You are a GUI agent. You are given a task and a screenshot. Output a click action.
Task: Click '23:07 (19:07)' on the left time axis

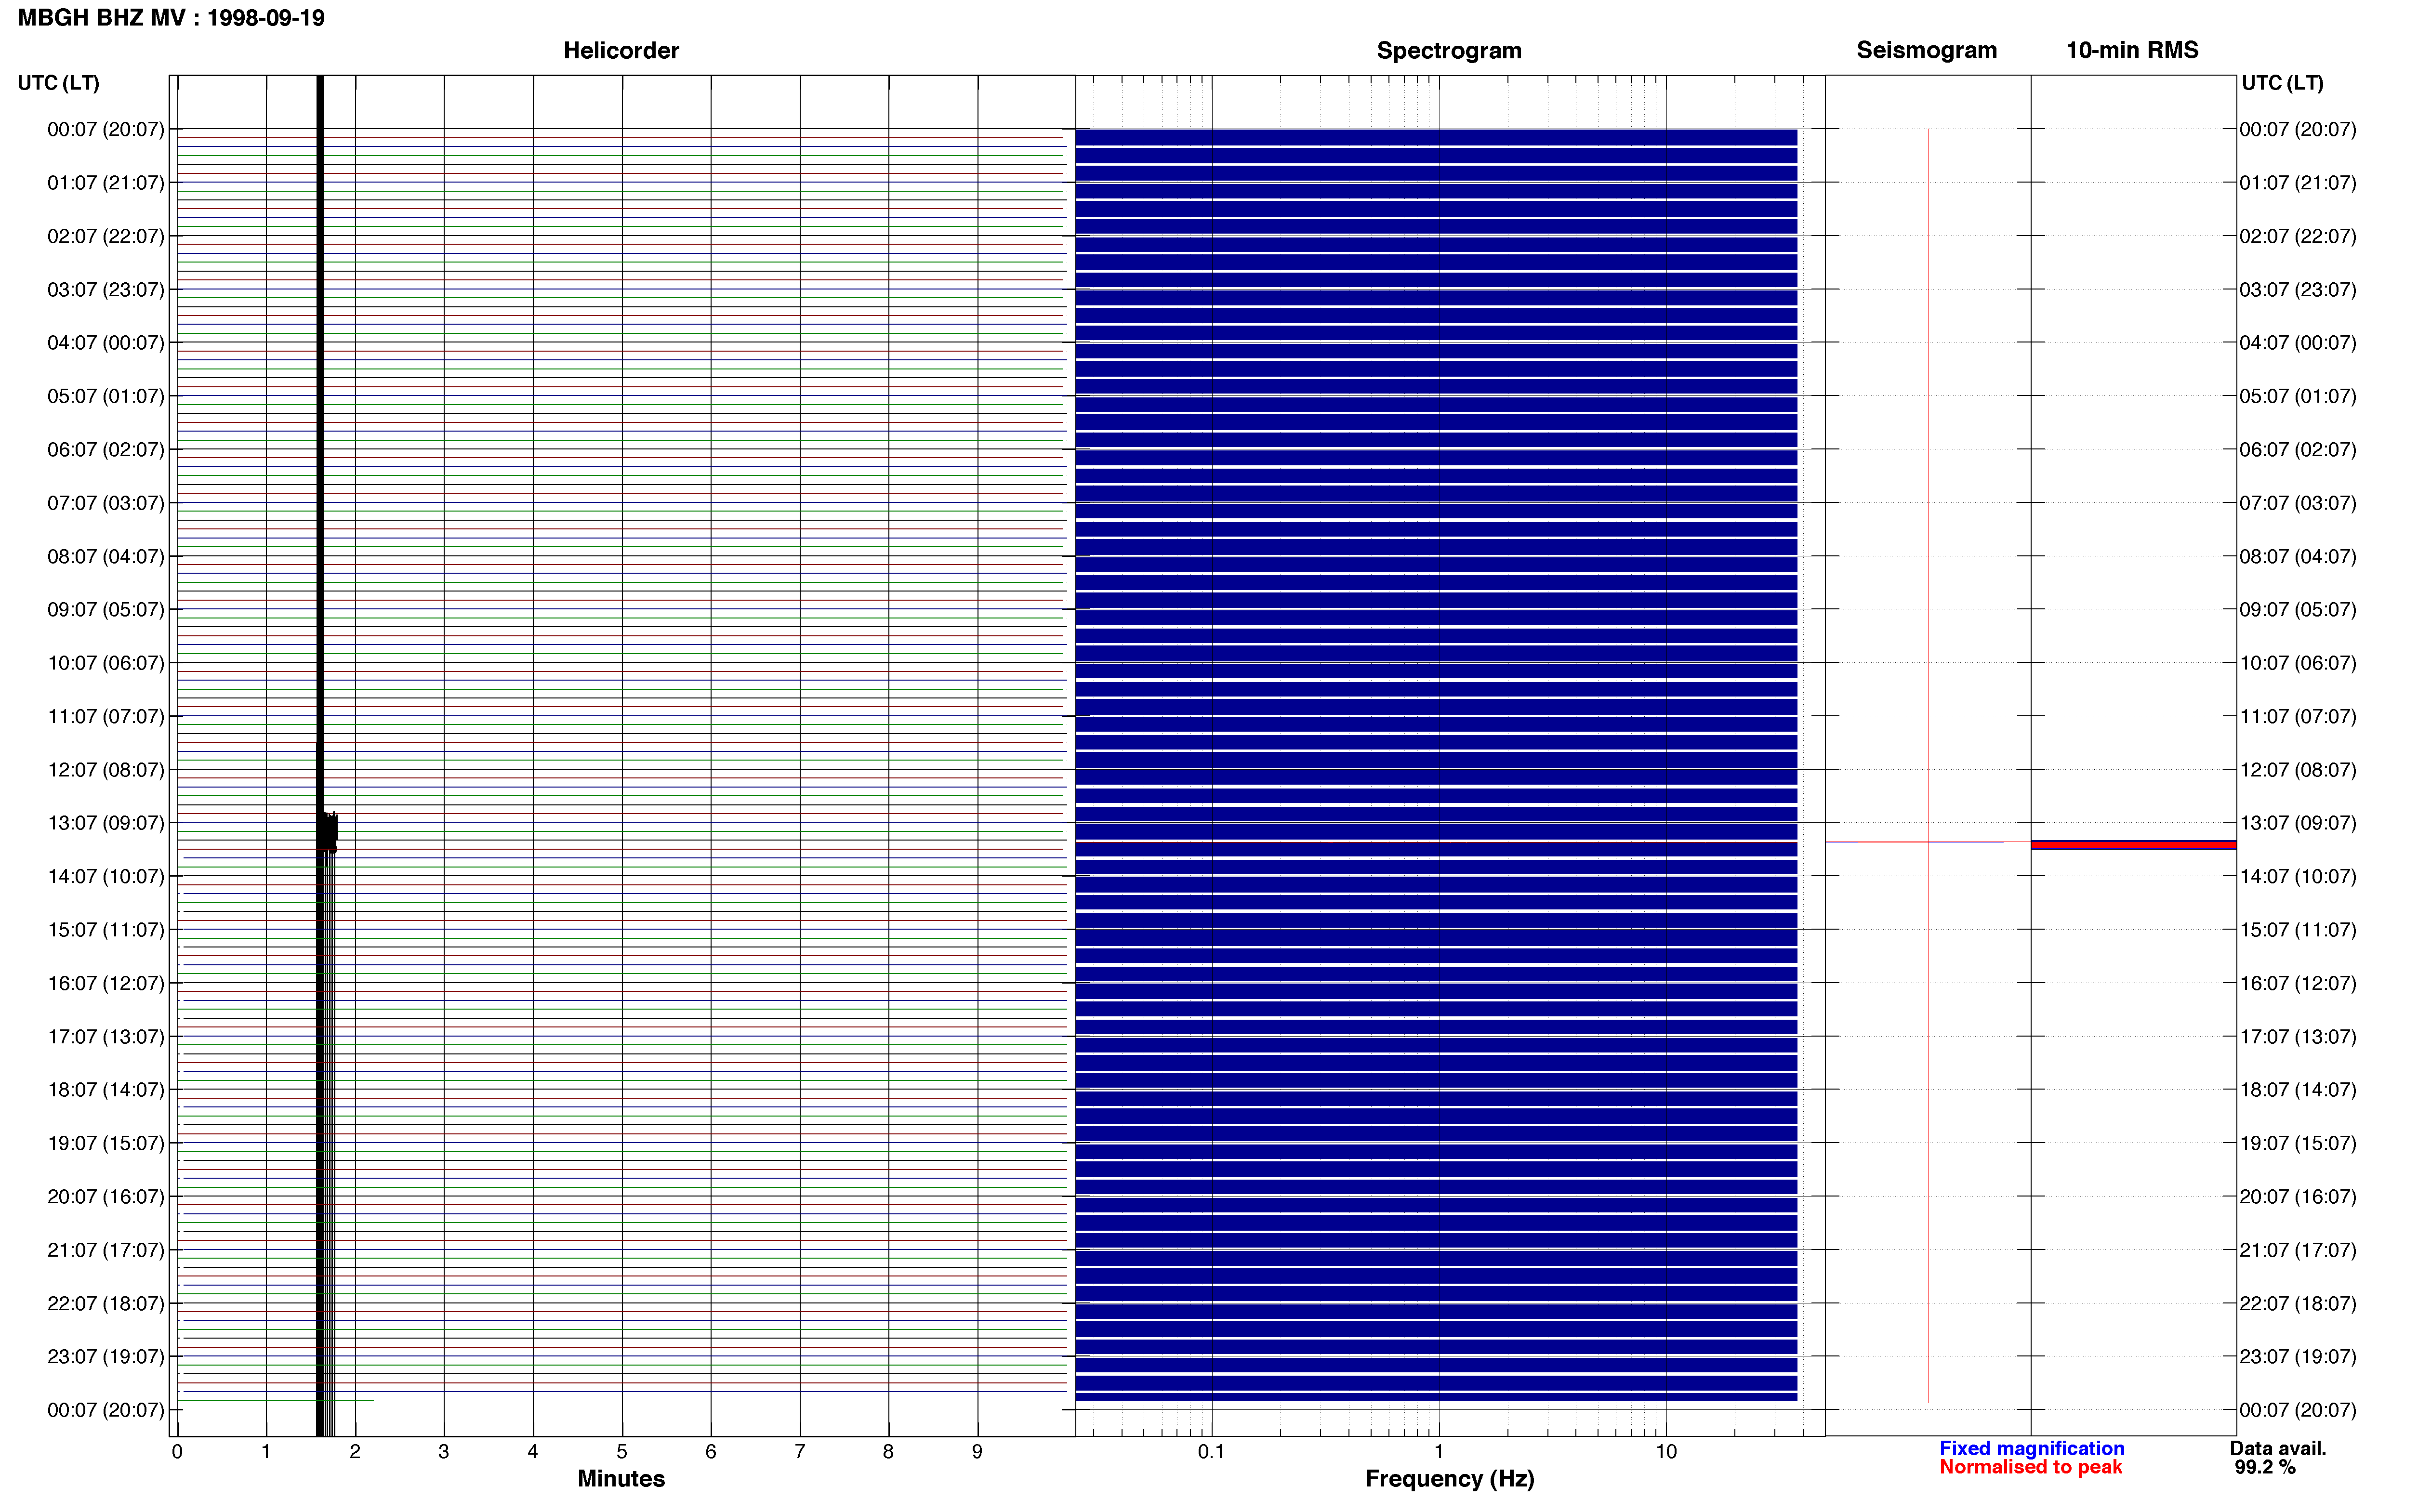tap(106, 1357)
